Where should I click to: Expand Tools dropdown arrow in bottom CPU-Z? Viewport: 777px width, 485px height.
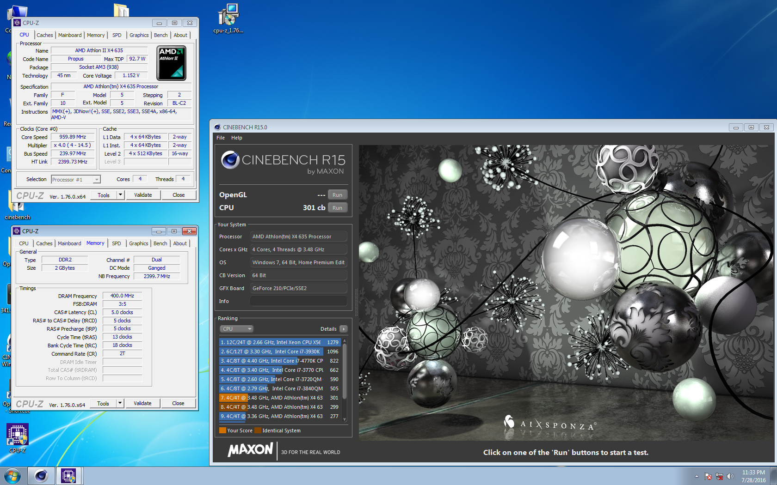(120, 403)
